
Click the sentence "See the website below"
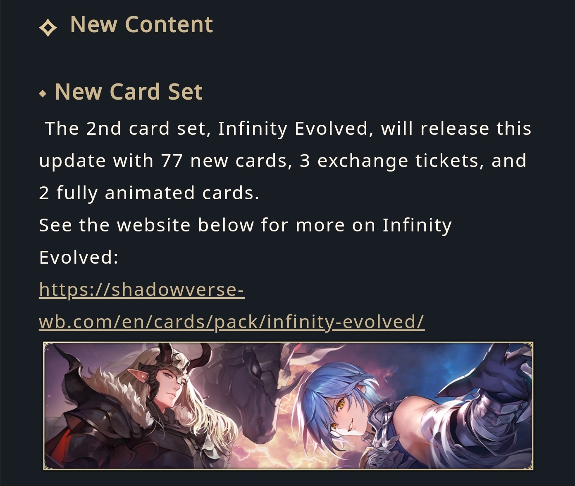click(x=146, y=225)
